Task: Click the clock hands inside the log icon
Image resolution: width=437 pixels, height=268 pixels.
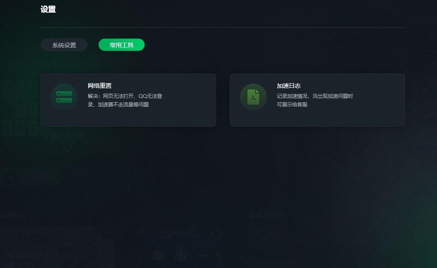Action: tap(254, 98)
